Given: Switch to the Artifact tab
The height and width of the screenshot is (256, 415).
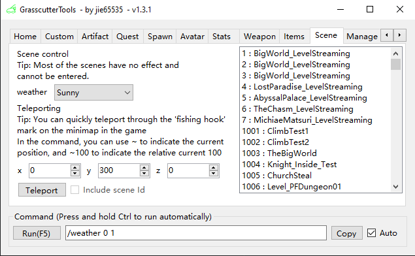Looking at the screenshot, I should pyautogui.click(x=95, y=36).
